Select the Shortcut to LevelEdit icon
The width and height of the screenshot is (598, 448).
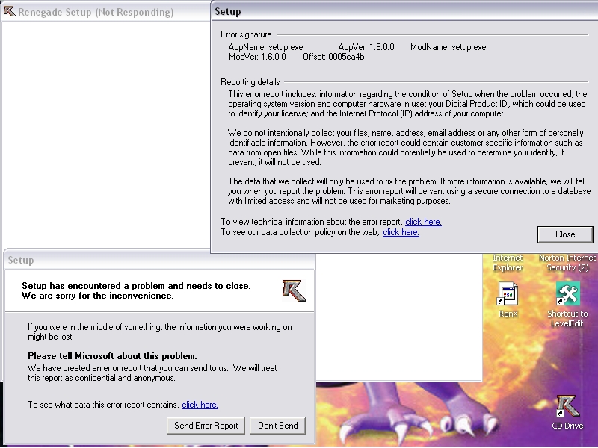567,296
